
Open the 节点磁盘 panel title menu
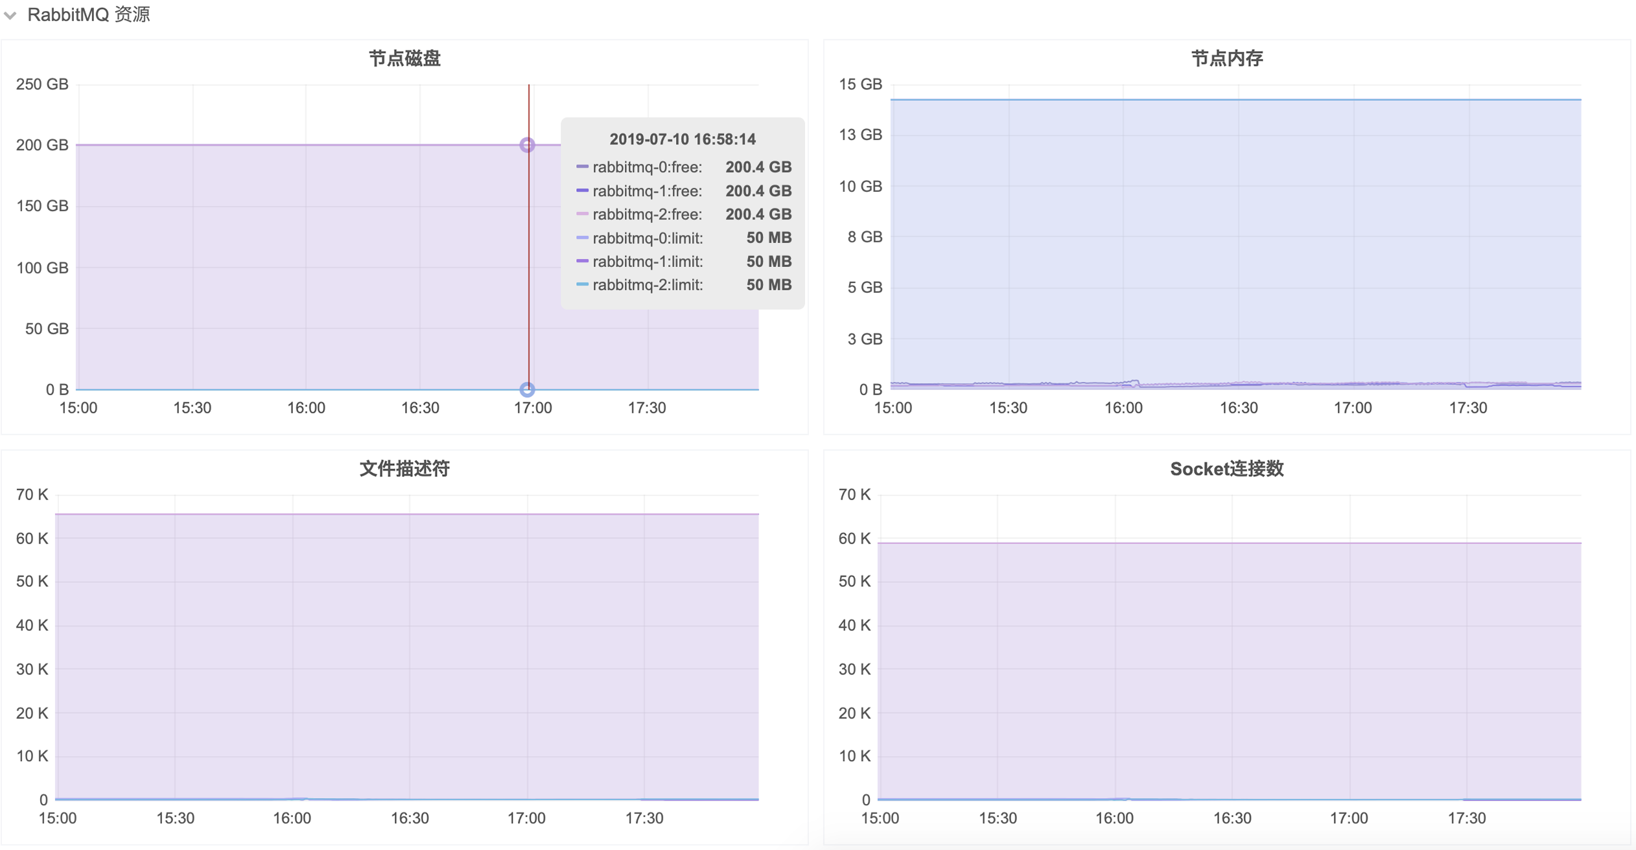[x=404, y=58]
